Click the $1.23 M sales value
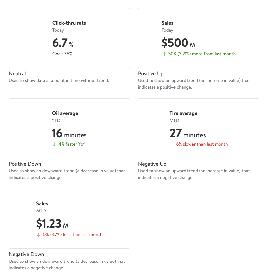 pyautogui.click(x=52, y=224)
